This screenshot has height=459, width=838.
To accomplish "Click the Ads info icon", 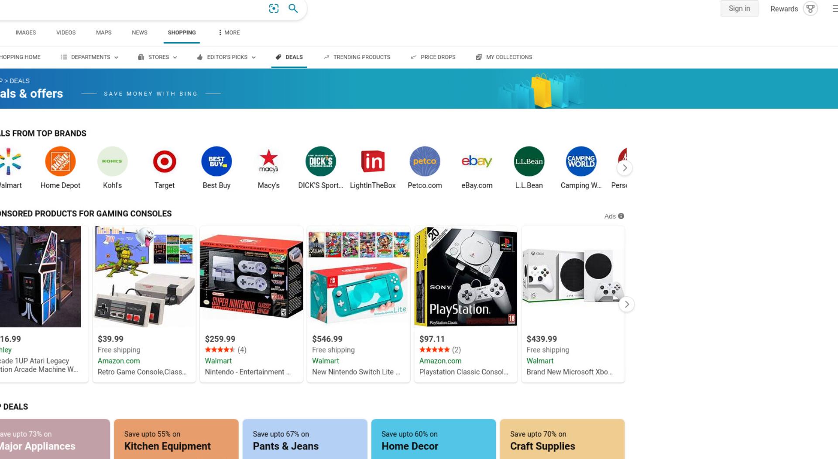I will pyautogui.click(x=621, y=216).
